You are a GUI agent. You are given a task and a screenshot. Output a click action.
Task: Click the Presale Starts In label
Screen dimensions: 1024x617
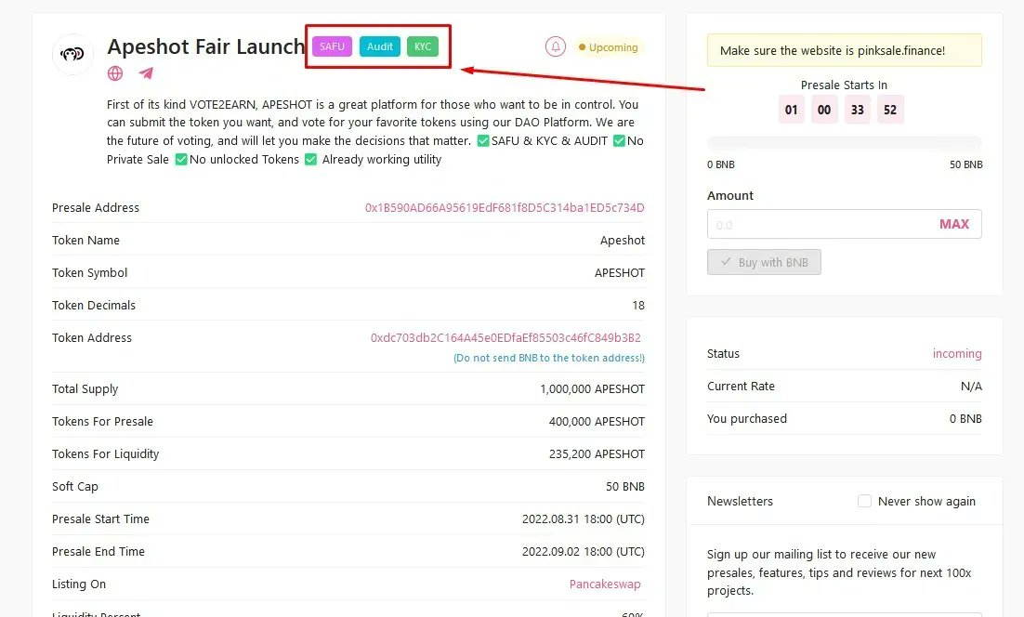[x=844, y=85]
